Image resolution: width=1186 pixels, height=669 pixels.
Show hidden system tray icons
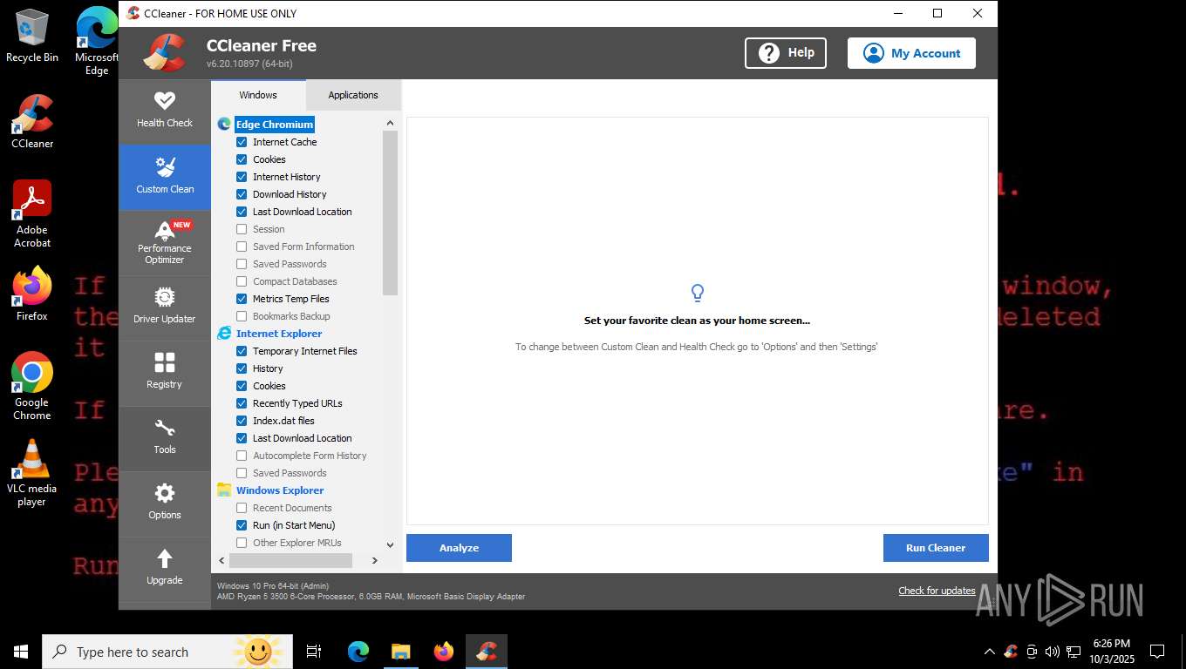(x=989, y=652)
